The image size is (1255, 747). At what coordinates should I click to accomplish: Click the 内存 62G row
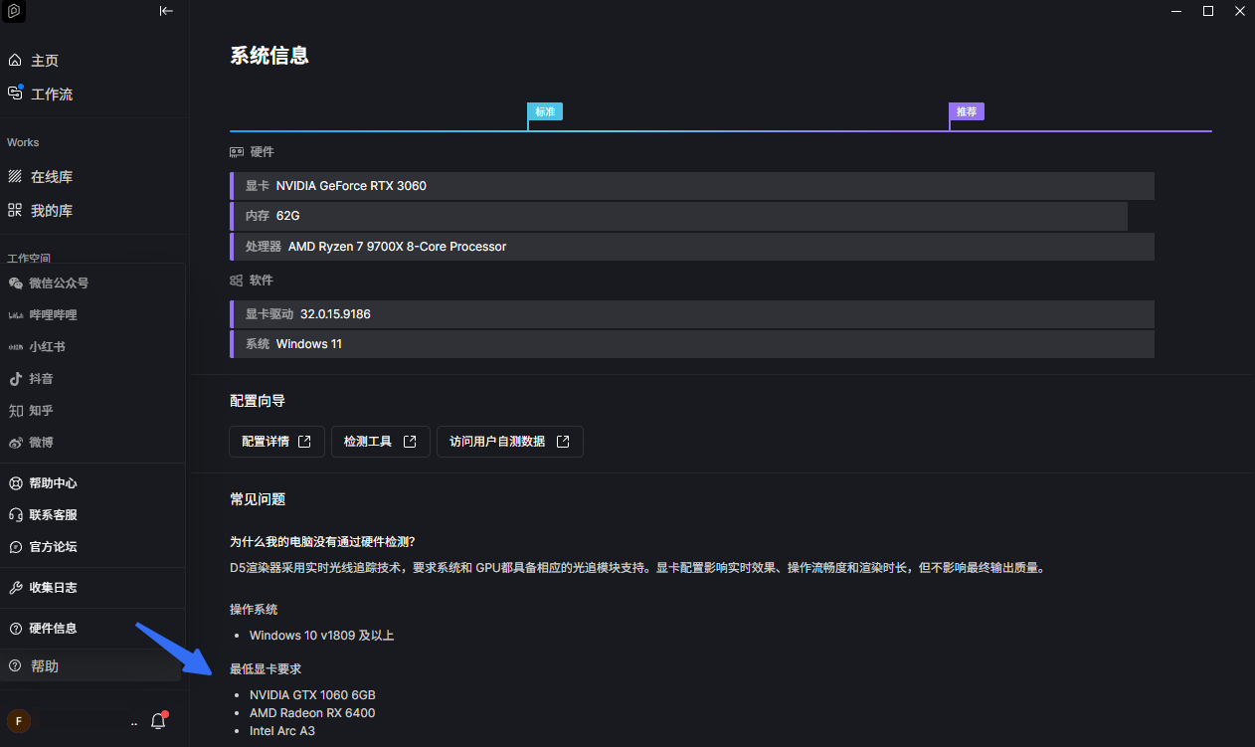tap(678, 216)
